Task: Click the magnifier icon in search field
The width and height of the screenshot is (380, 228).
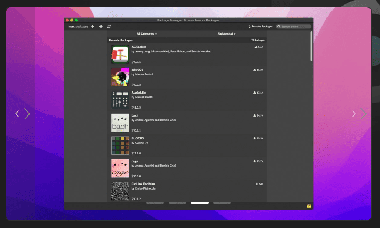Action: tap(278, 26)
